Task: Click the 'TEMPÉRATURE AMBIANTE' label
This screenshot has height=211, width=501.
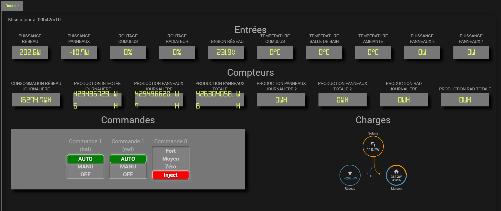Action: click(373, 39)
